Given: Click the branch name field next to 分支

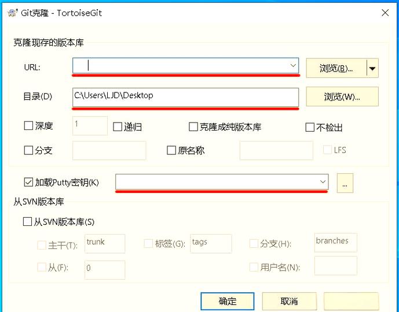Looking at the screenshot, I should click(109, 151).
